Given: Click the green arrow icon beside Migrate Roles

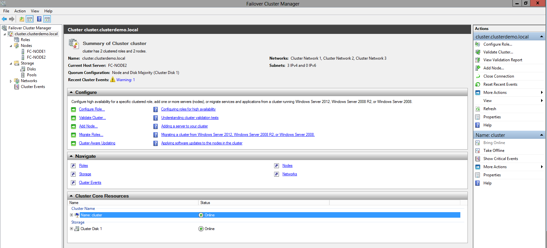Looking at the screenshot, I should pos(74,135).
